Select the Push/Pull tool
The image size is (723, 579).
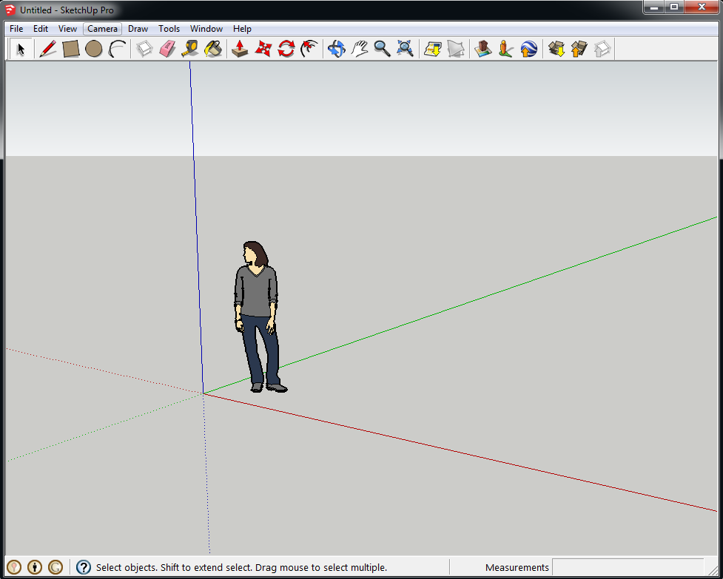pyautogui.click(x=240, y=50)
